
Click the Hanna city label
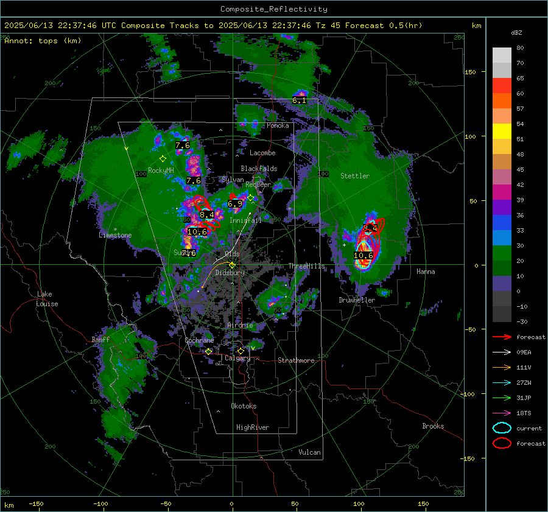click(x=426, y=272)
